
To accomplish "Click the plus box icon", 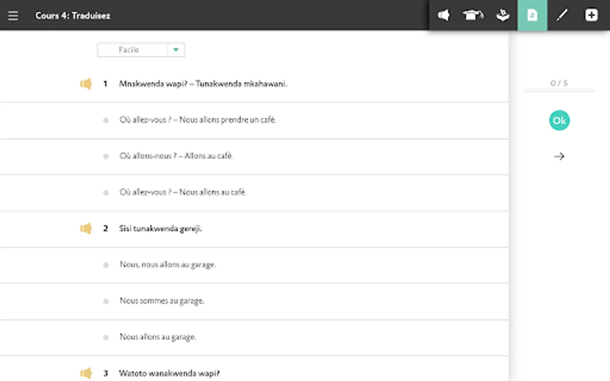I will pyautogui.click(x=591, y=15).
